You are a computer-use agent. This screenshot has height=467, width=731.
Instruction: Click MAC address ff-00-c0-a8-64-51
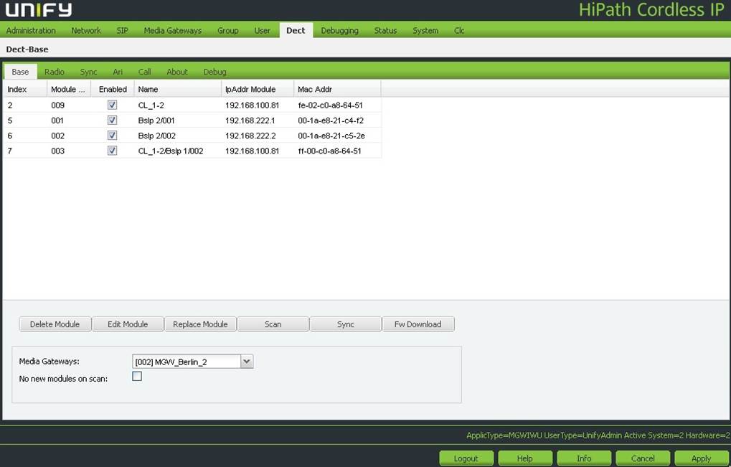[x=329, y=151]
